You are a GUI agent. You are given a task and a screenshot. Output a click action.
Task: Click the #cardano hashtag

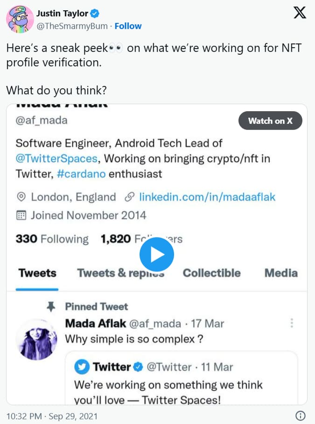[81, 174]
